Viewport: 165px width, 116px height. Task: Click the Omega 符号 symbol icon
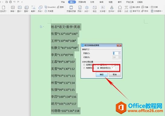click(x=120, y=8)
